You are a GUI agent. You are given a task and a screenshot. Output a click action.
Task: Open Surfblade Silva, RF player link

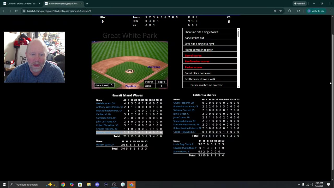[x=106, y=118]
